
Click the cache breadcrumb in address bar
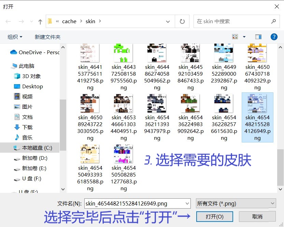pos(69,21)
